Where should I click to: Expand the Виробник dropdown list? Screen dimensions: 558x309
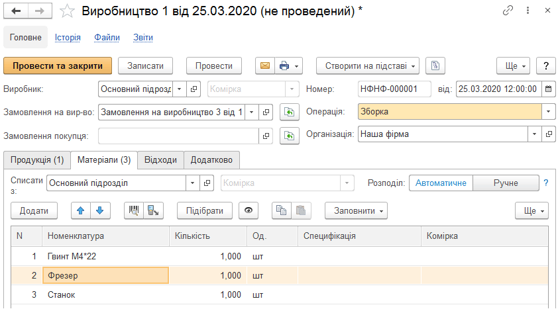(180, 89)
